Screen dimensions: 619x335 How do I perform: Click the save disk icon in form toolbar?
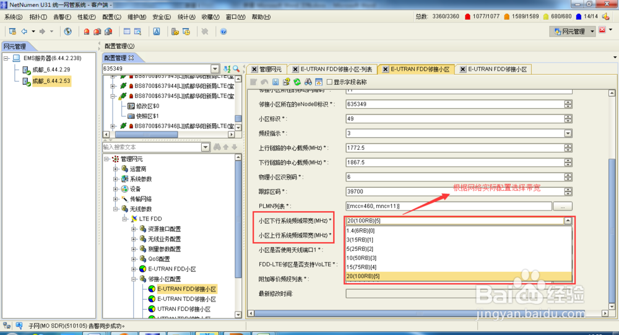(x=275, y=82)
